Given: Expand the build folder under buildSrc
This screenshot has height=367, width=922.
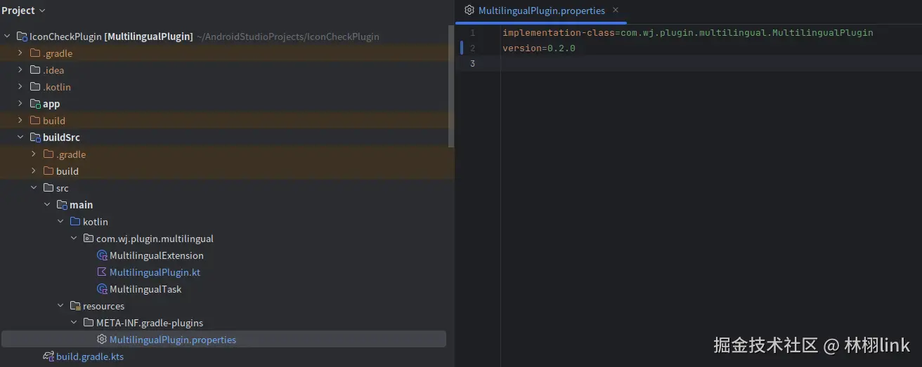Looking at the screenshot, I should coord(34,171).
